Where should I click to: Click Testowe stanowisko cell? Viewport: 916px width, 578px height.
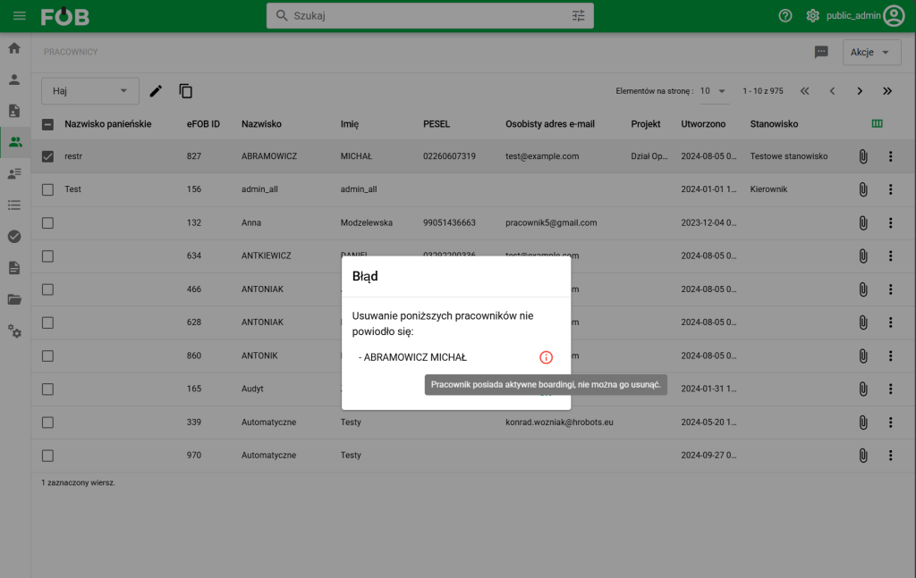click(x=789, y=155)
